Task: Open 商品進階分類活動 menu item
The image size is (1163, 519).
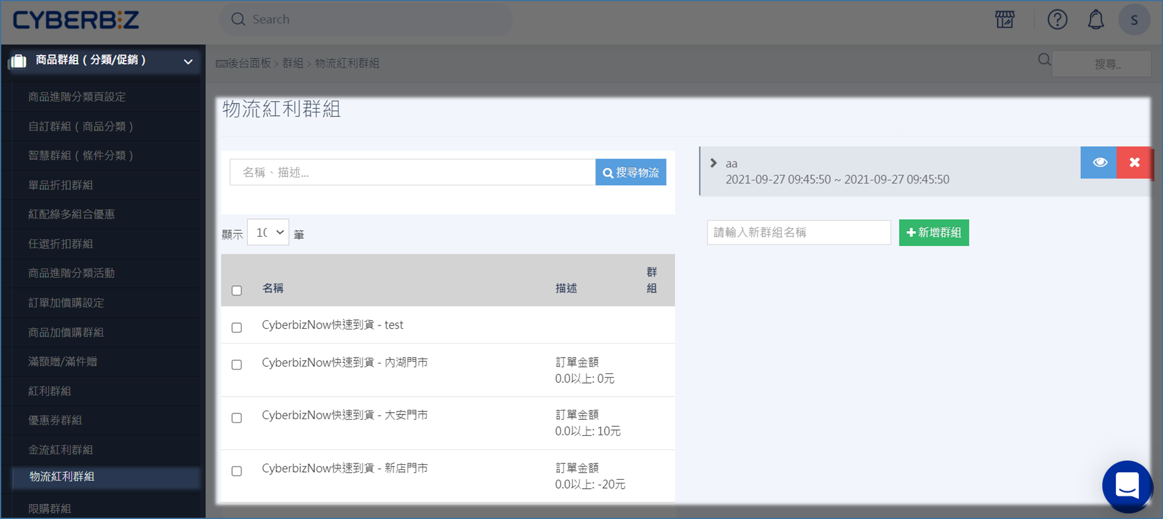Action: 71,273
